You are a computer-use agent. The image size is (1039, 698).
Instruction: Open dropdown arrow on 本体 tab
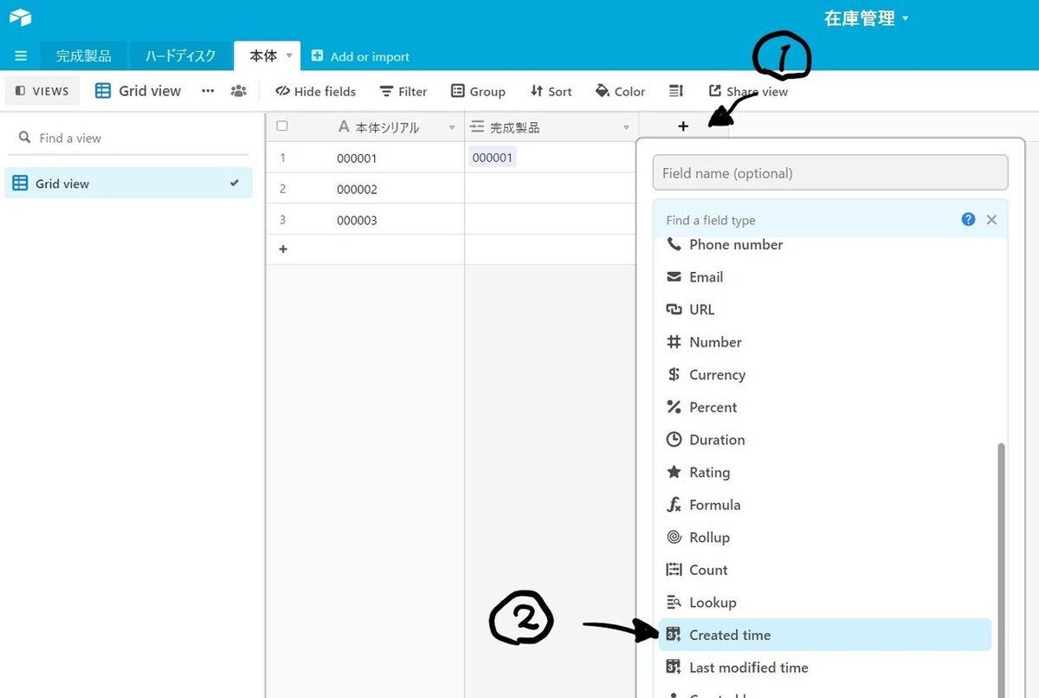pos(289,56)
